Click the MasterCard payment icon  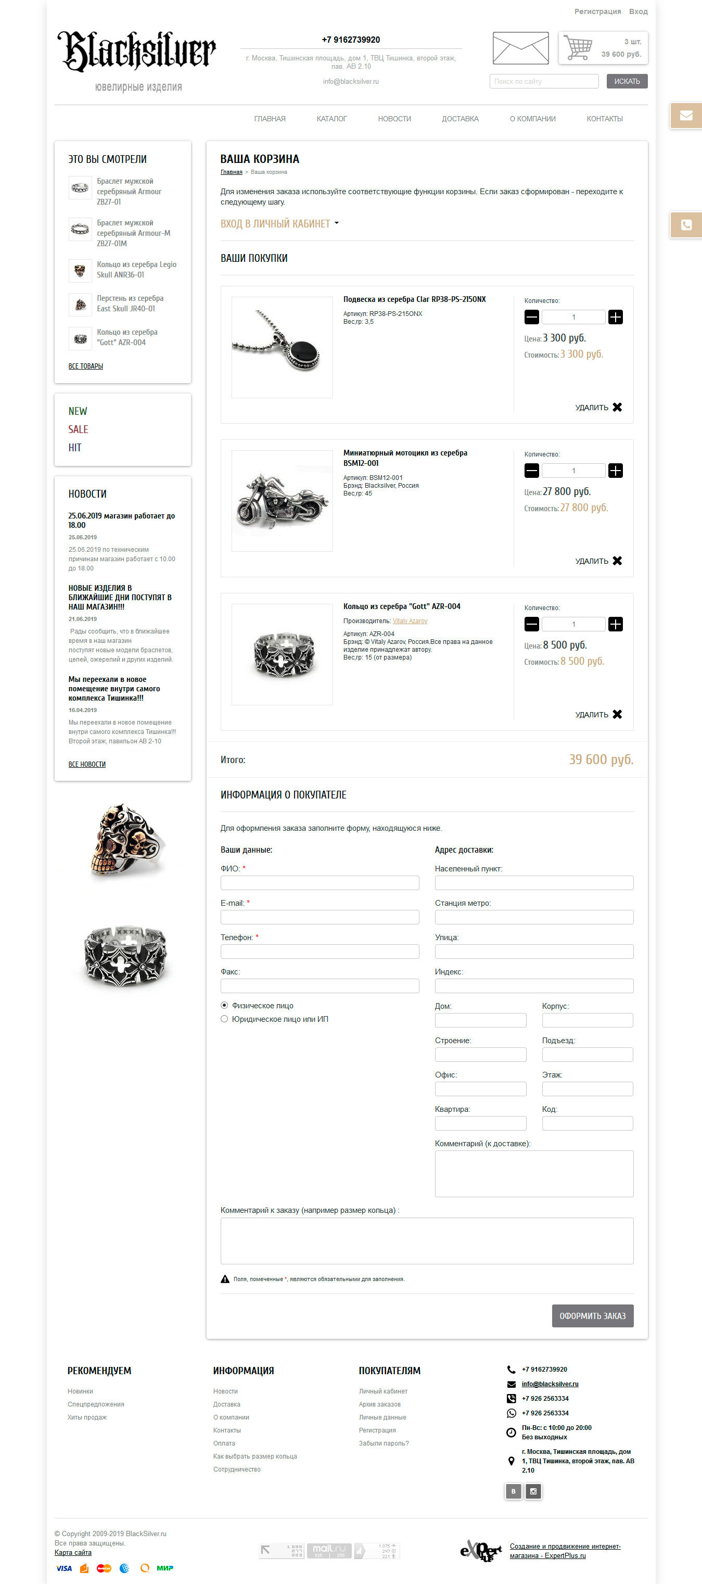(x=104, y=1568)
